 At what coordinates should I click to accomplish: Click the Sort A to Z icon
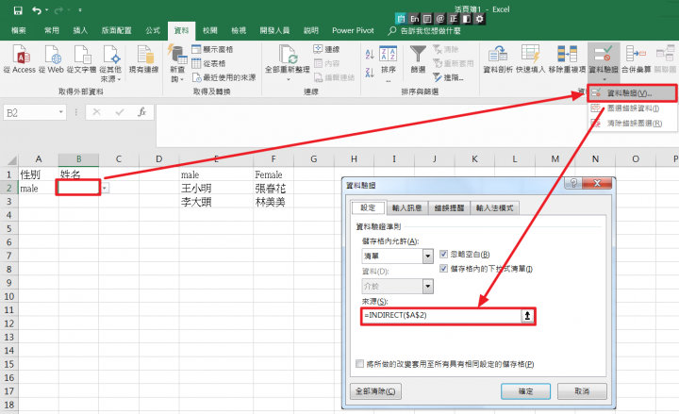pos(370,54)
